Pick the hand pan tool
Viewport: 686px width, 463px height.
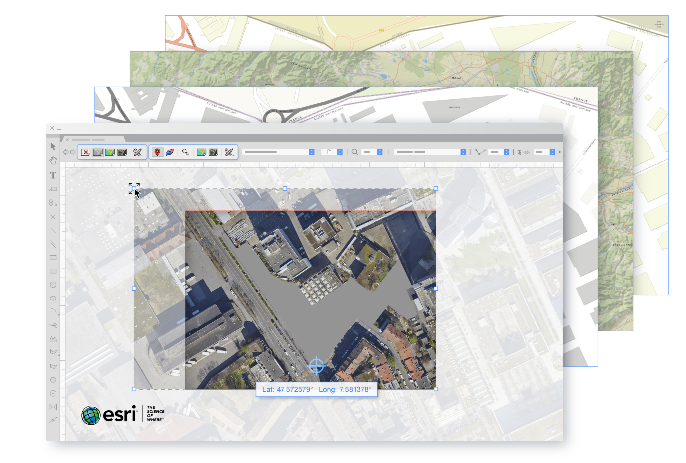point(53,161)
